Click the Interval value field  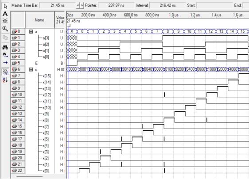click(x=167, y=5)
